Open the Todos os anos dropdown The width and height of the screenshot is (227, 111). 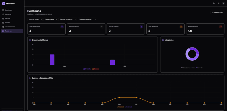pos(51,19)
